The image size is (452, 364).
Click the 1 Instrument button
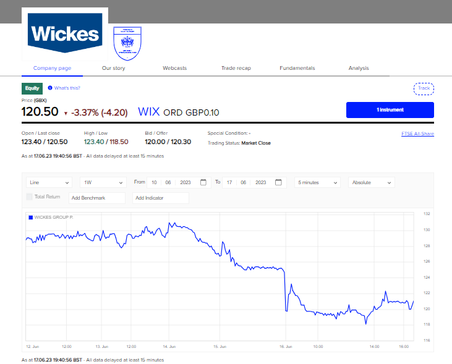(x=390, y=110)
